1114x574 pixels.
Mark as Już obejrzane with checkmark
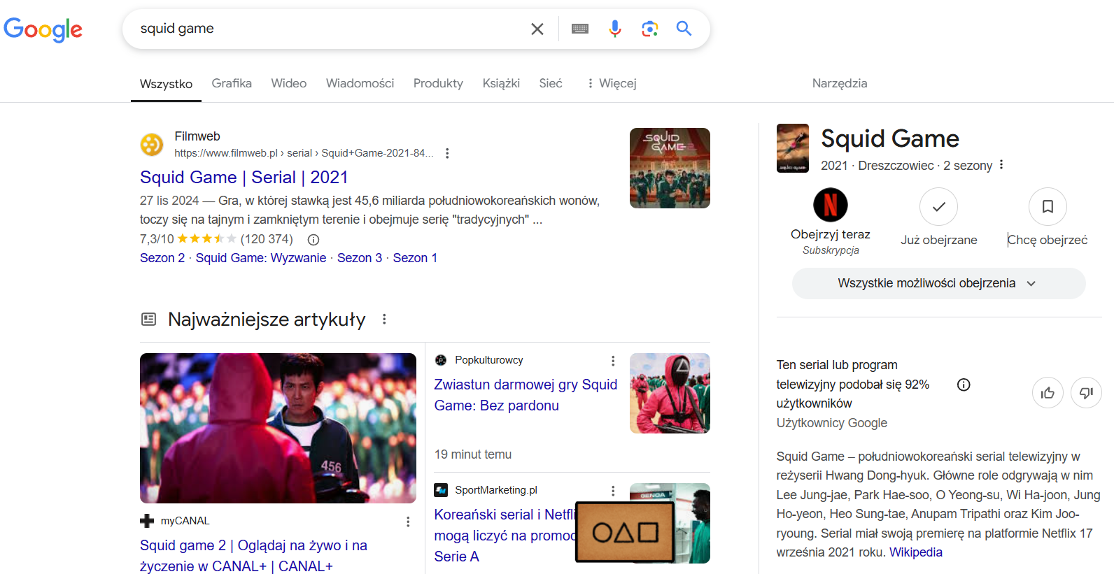coord(938,207)
